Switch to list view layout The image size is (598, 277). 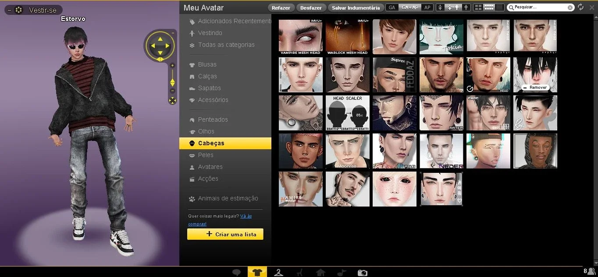tap(499, 7)
